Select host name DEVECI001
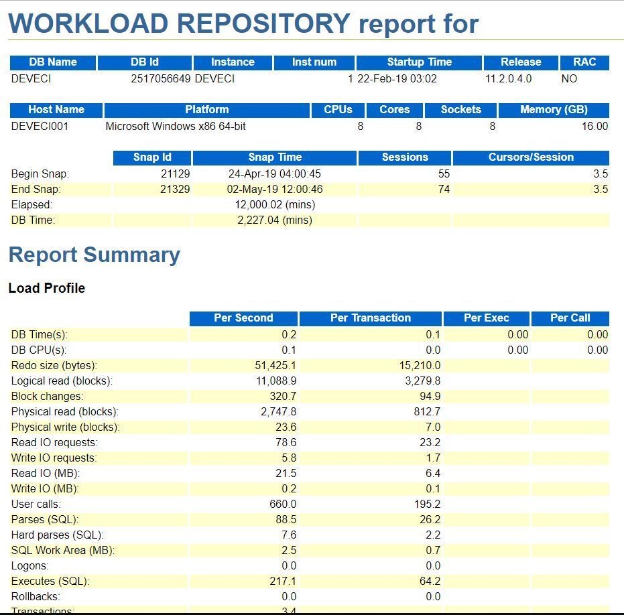 tap(40, 127)
